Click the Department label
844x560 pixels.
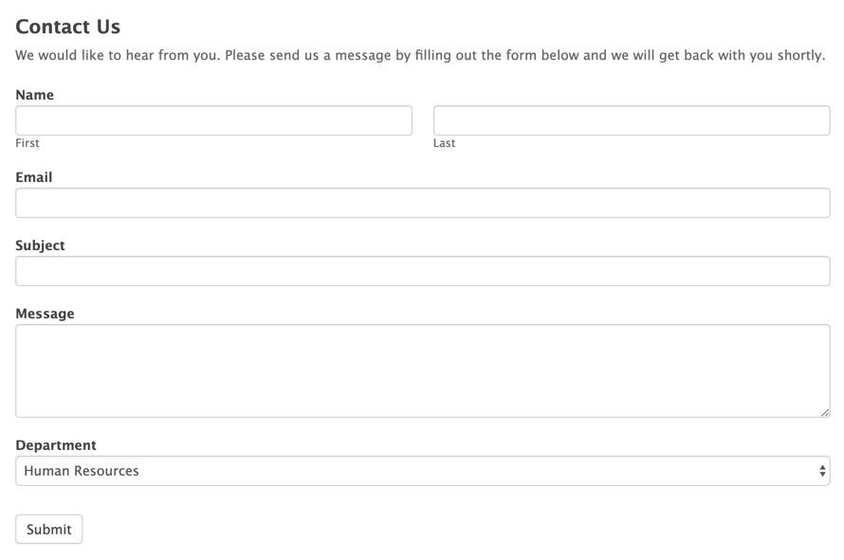coord(55,445)
